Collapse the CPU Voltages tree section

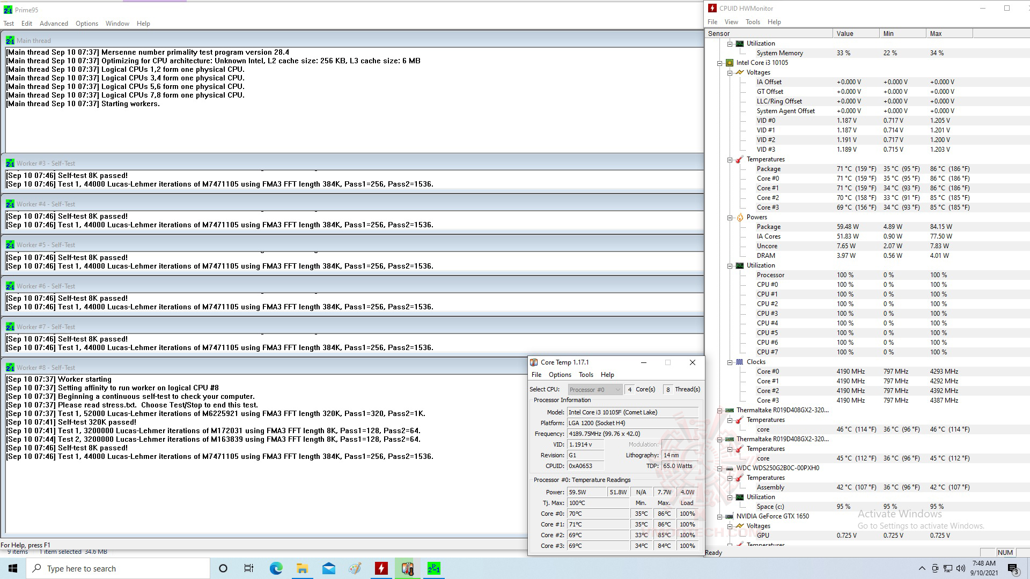click(730, 72)
